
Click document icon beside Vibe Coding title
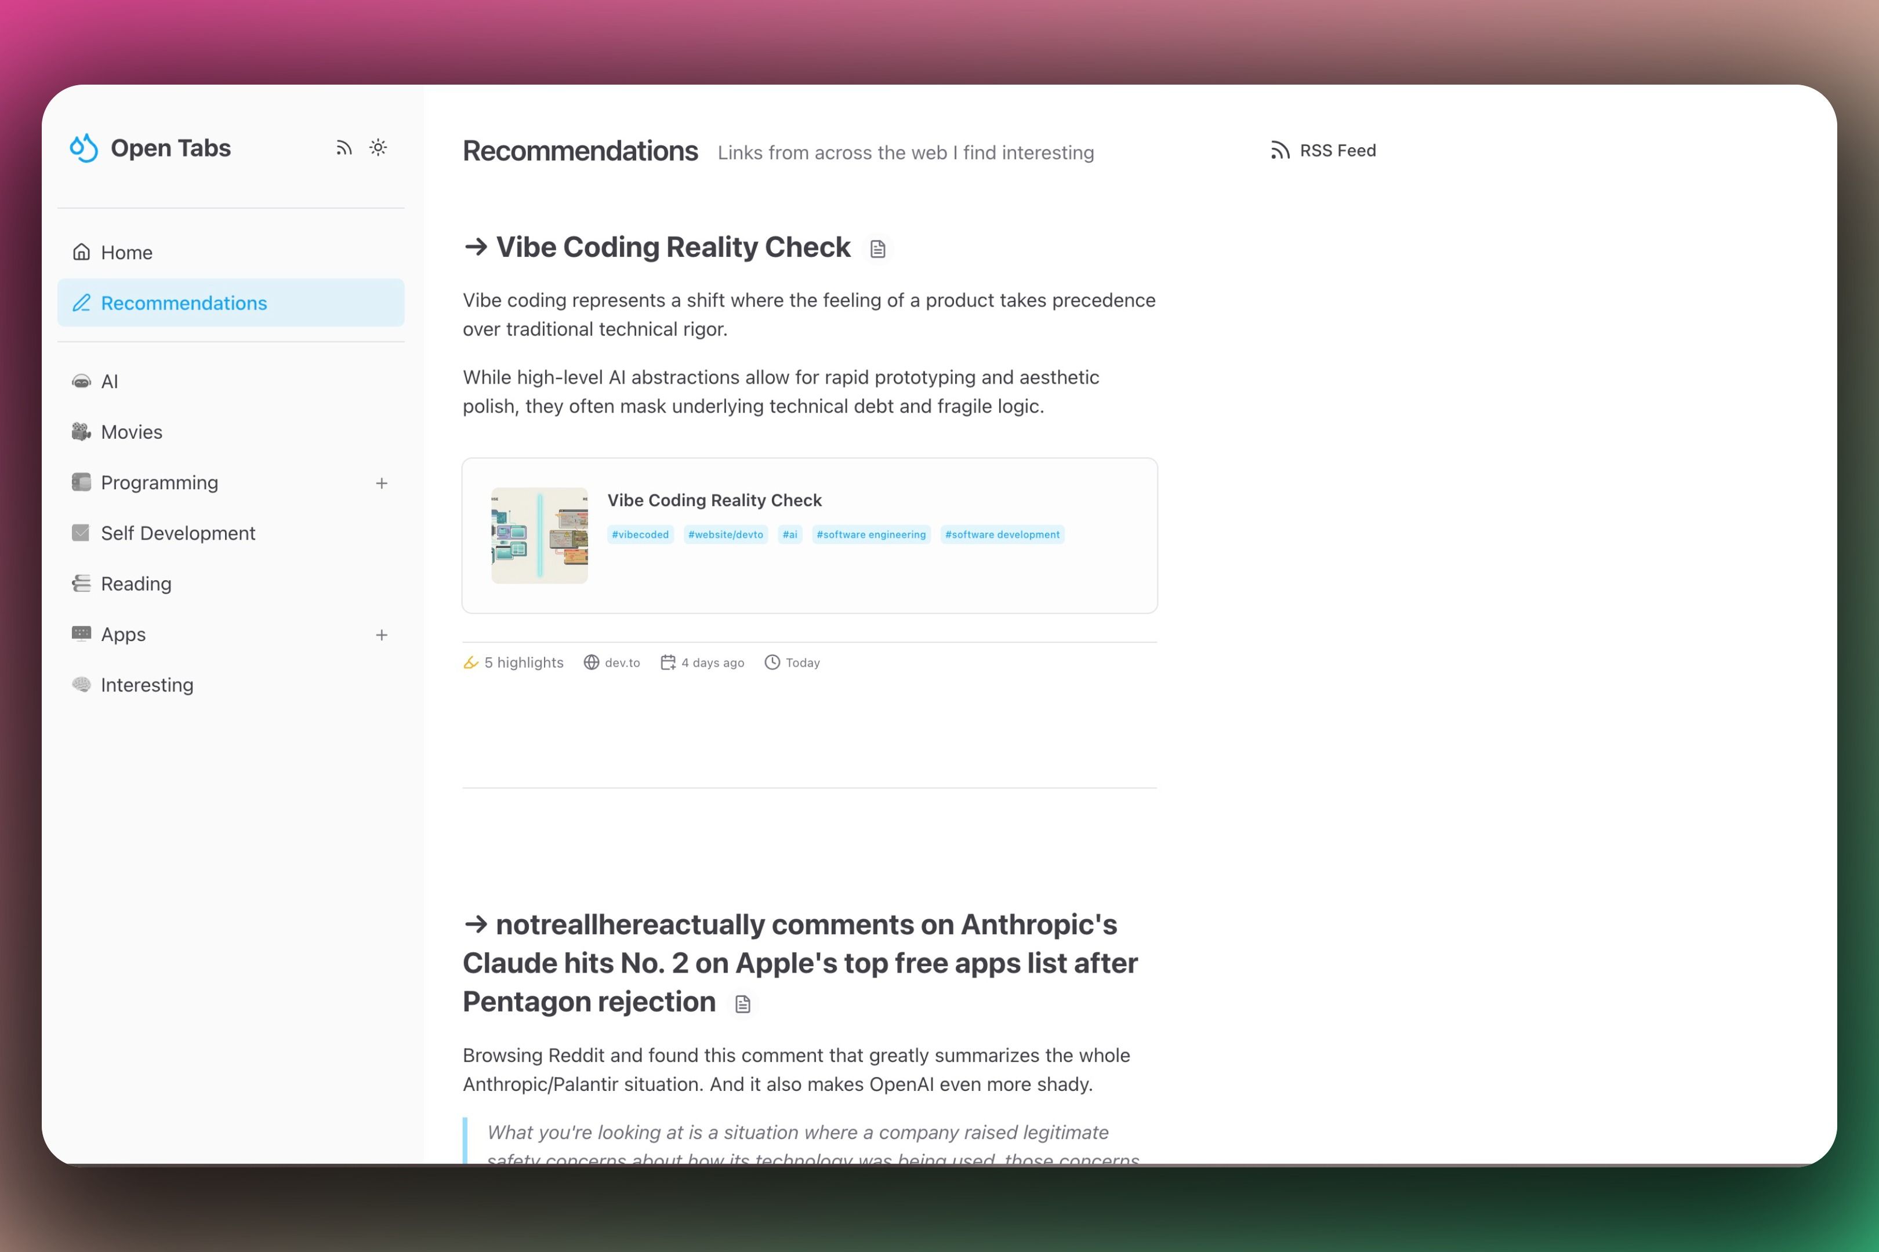[x=878, y=249]
